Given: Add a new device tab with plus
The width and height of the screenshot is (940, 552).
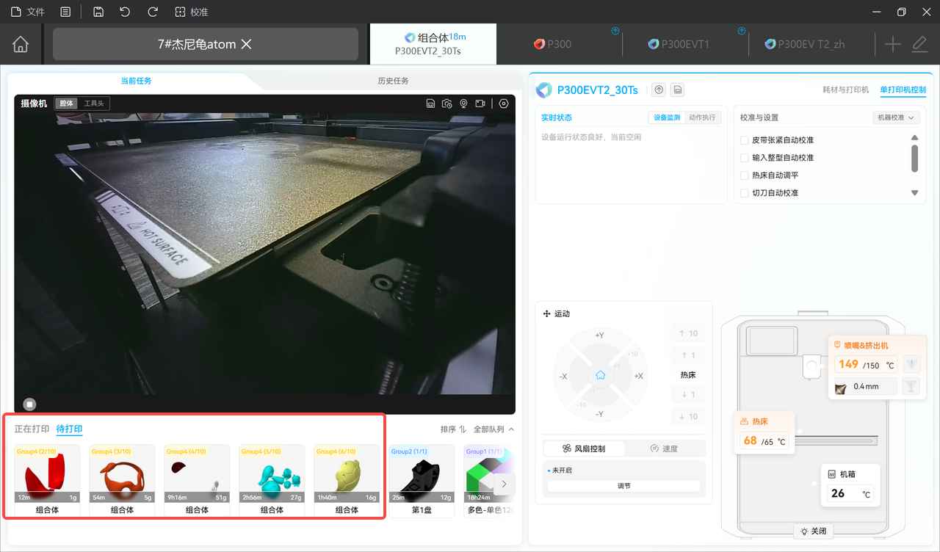Looking at the screenshot, I should click(892, 44).
